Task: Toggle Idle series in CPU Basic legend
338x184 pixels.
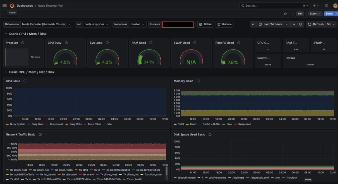Action: 109,124
